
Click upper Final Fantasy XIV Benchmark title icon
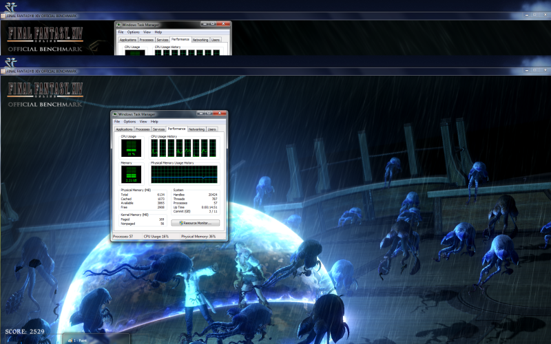coord(3,16)
